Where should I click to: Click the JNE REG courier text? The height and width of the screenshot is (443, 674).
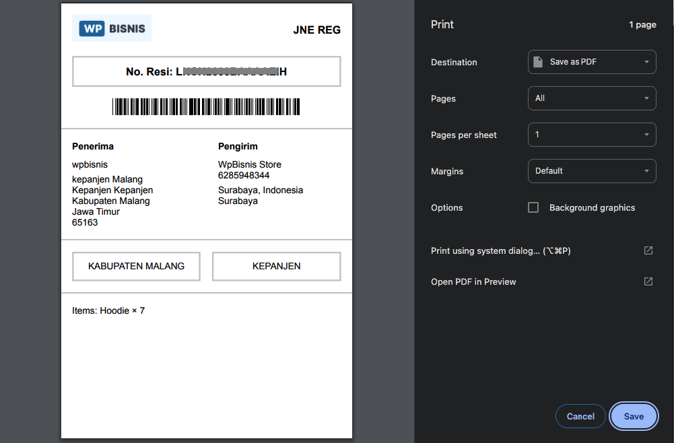point(316,30)
